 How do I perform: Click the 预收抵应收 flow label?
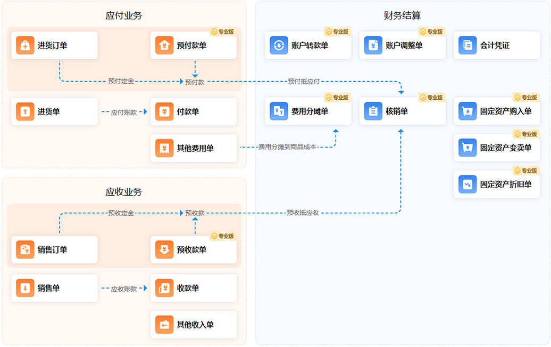pos(303,212)
